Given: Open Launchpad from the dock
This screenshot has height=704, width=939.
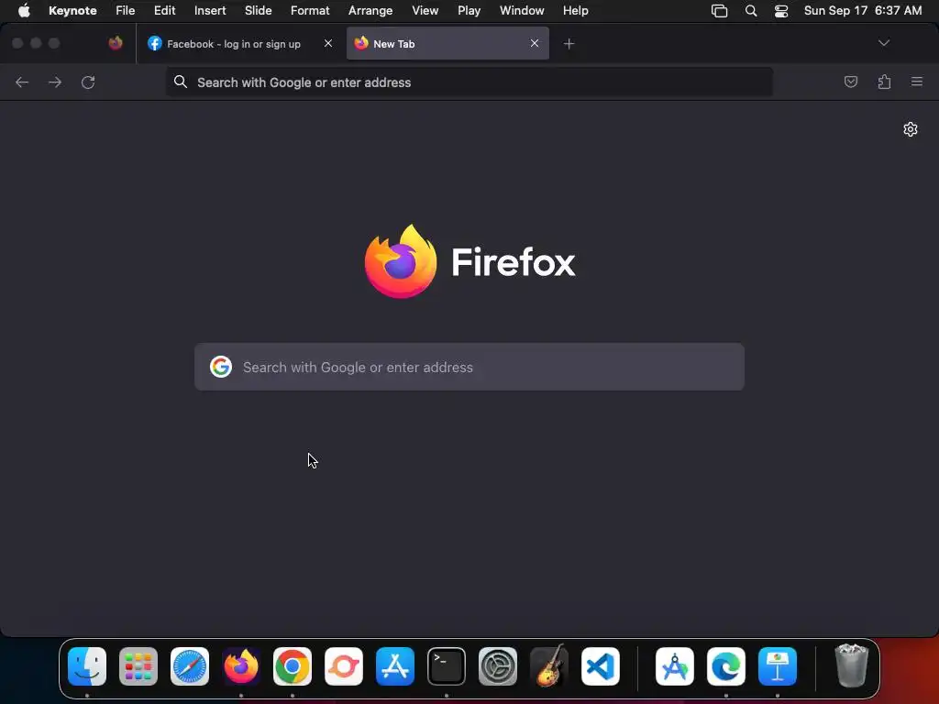Looking at the screenshot, I should pos(138,666).
